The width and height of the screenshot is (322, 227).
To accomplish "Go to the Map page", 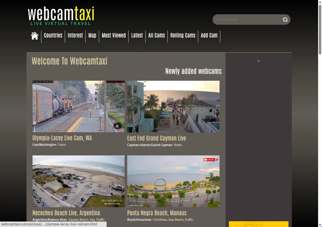I will [x=92, y=36].
